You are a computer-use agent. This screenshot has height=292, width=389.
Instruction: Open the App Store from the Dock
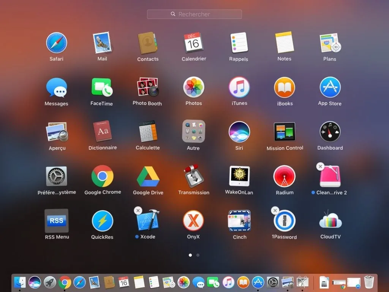[258, 282]
